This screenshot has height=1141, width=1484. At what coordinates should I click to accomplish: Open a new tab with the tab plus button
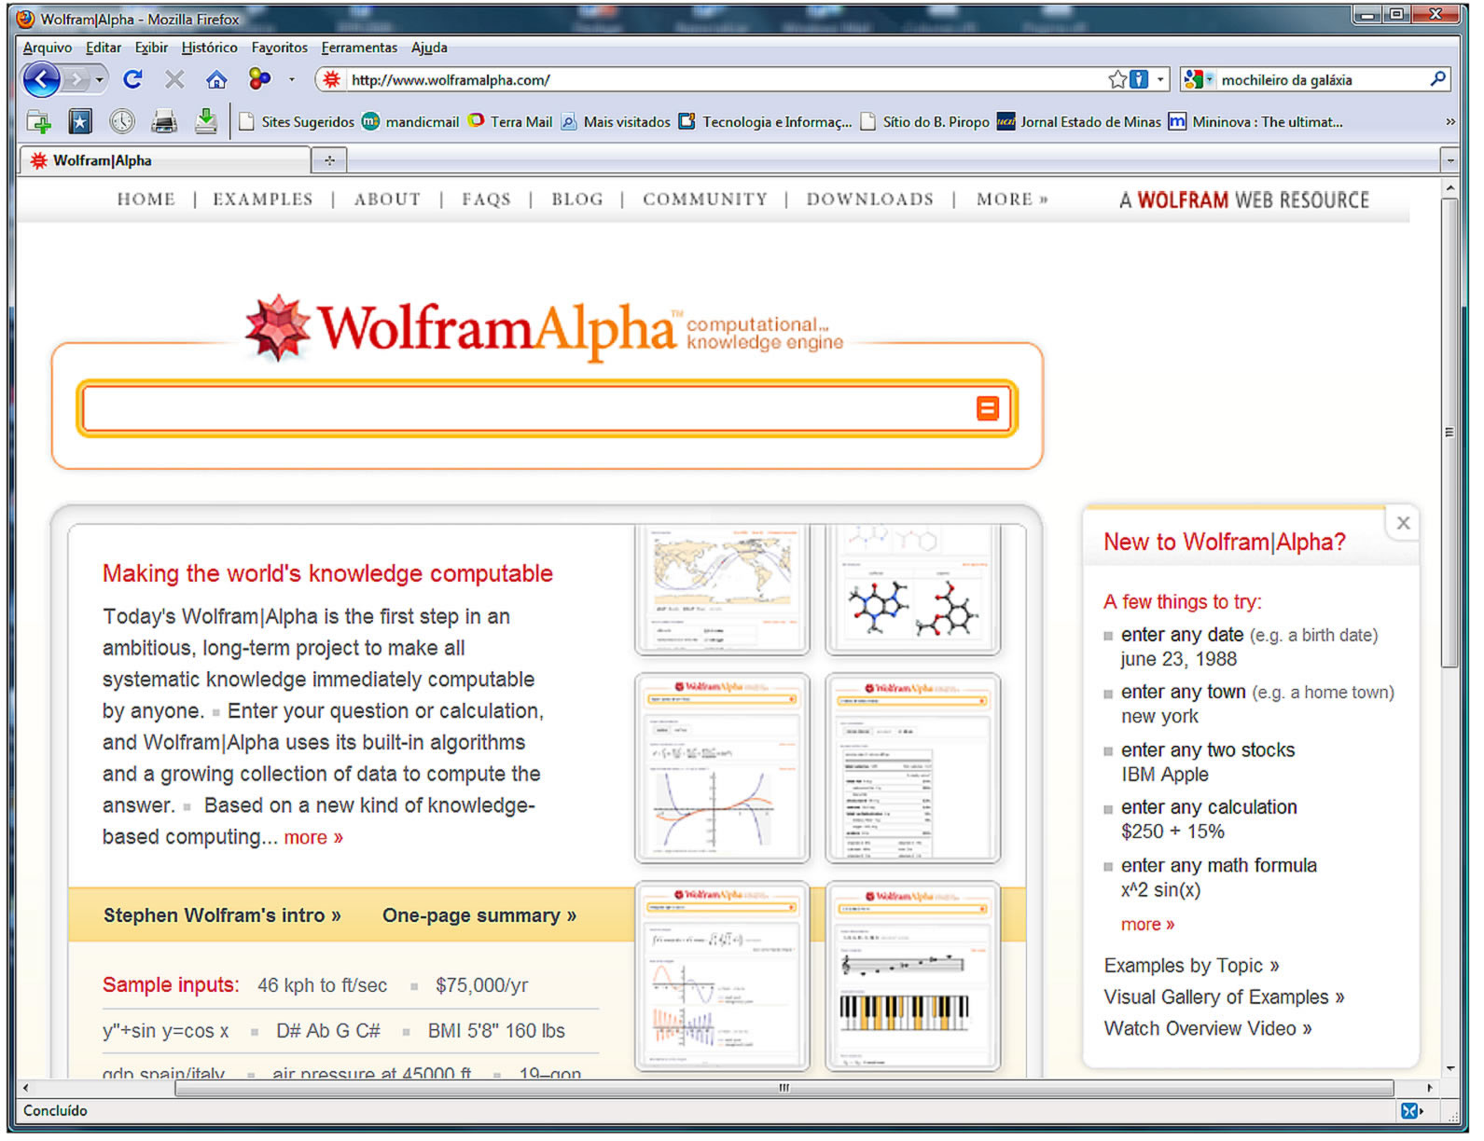coord(329,160)
